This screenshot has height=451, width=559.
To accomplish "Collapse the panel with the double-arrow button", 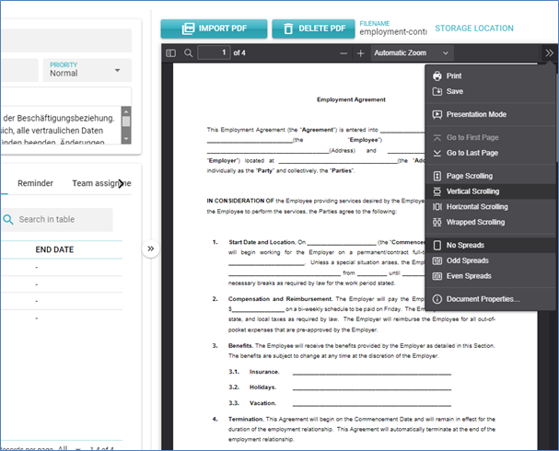I will 151,249.
